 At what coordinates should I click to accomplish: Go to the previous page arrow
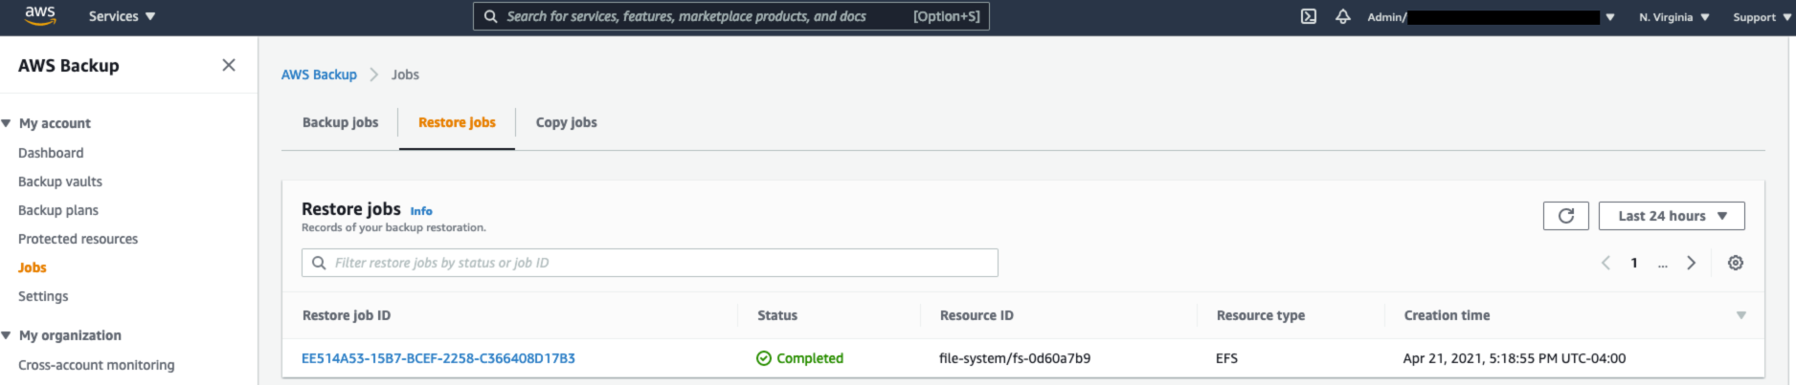[x=1605, y=263]
